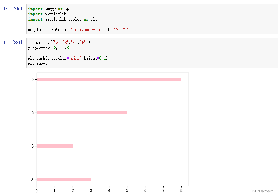Screen dimensions: 278x196
Task: Click the x-axis tick label 0
Action: [37, 191]
